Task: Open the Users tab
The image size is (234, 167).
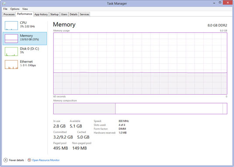Action: point(64,14)
